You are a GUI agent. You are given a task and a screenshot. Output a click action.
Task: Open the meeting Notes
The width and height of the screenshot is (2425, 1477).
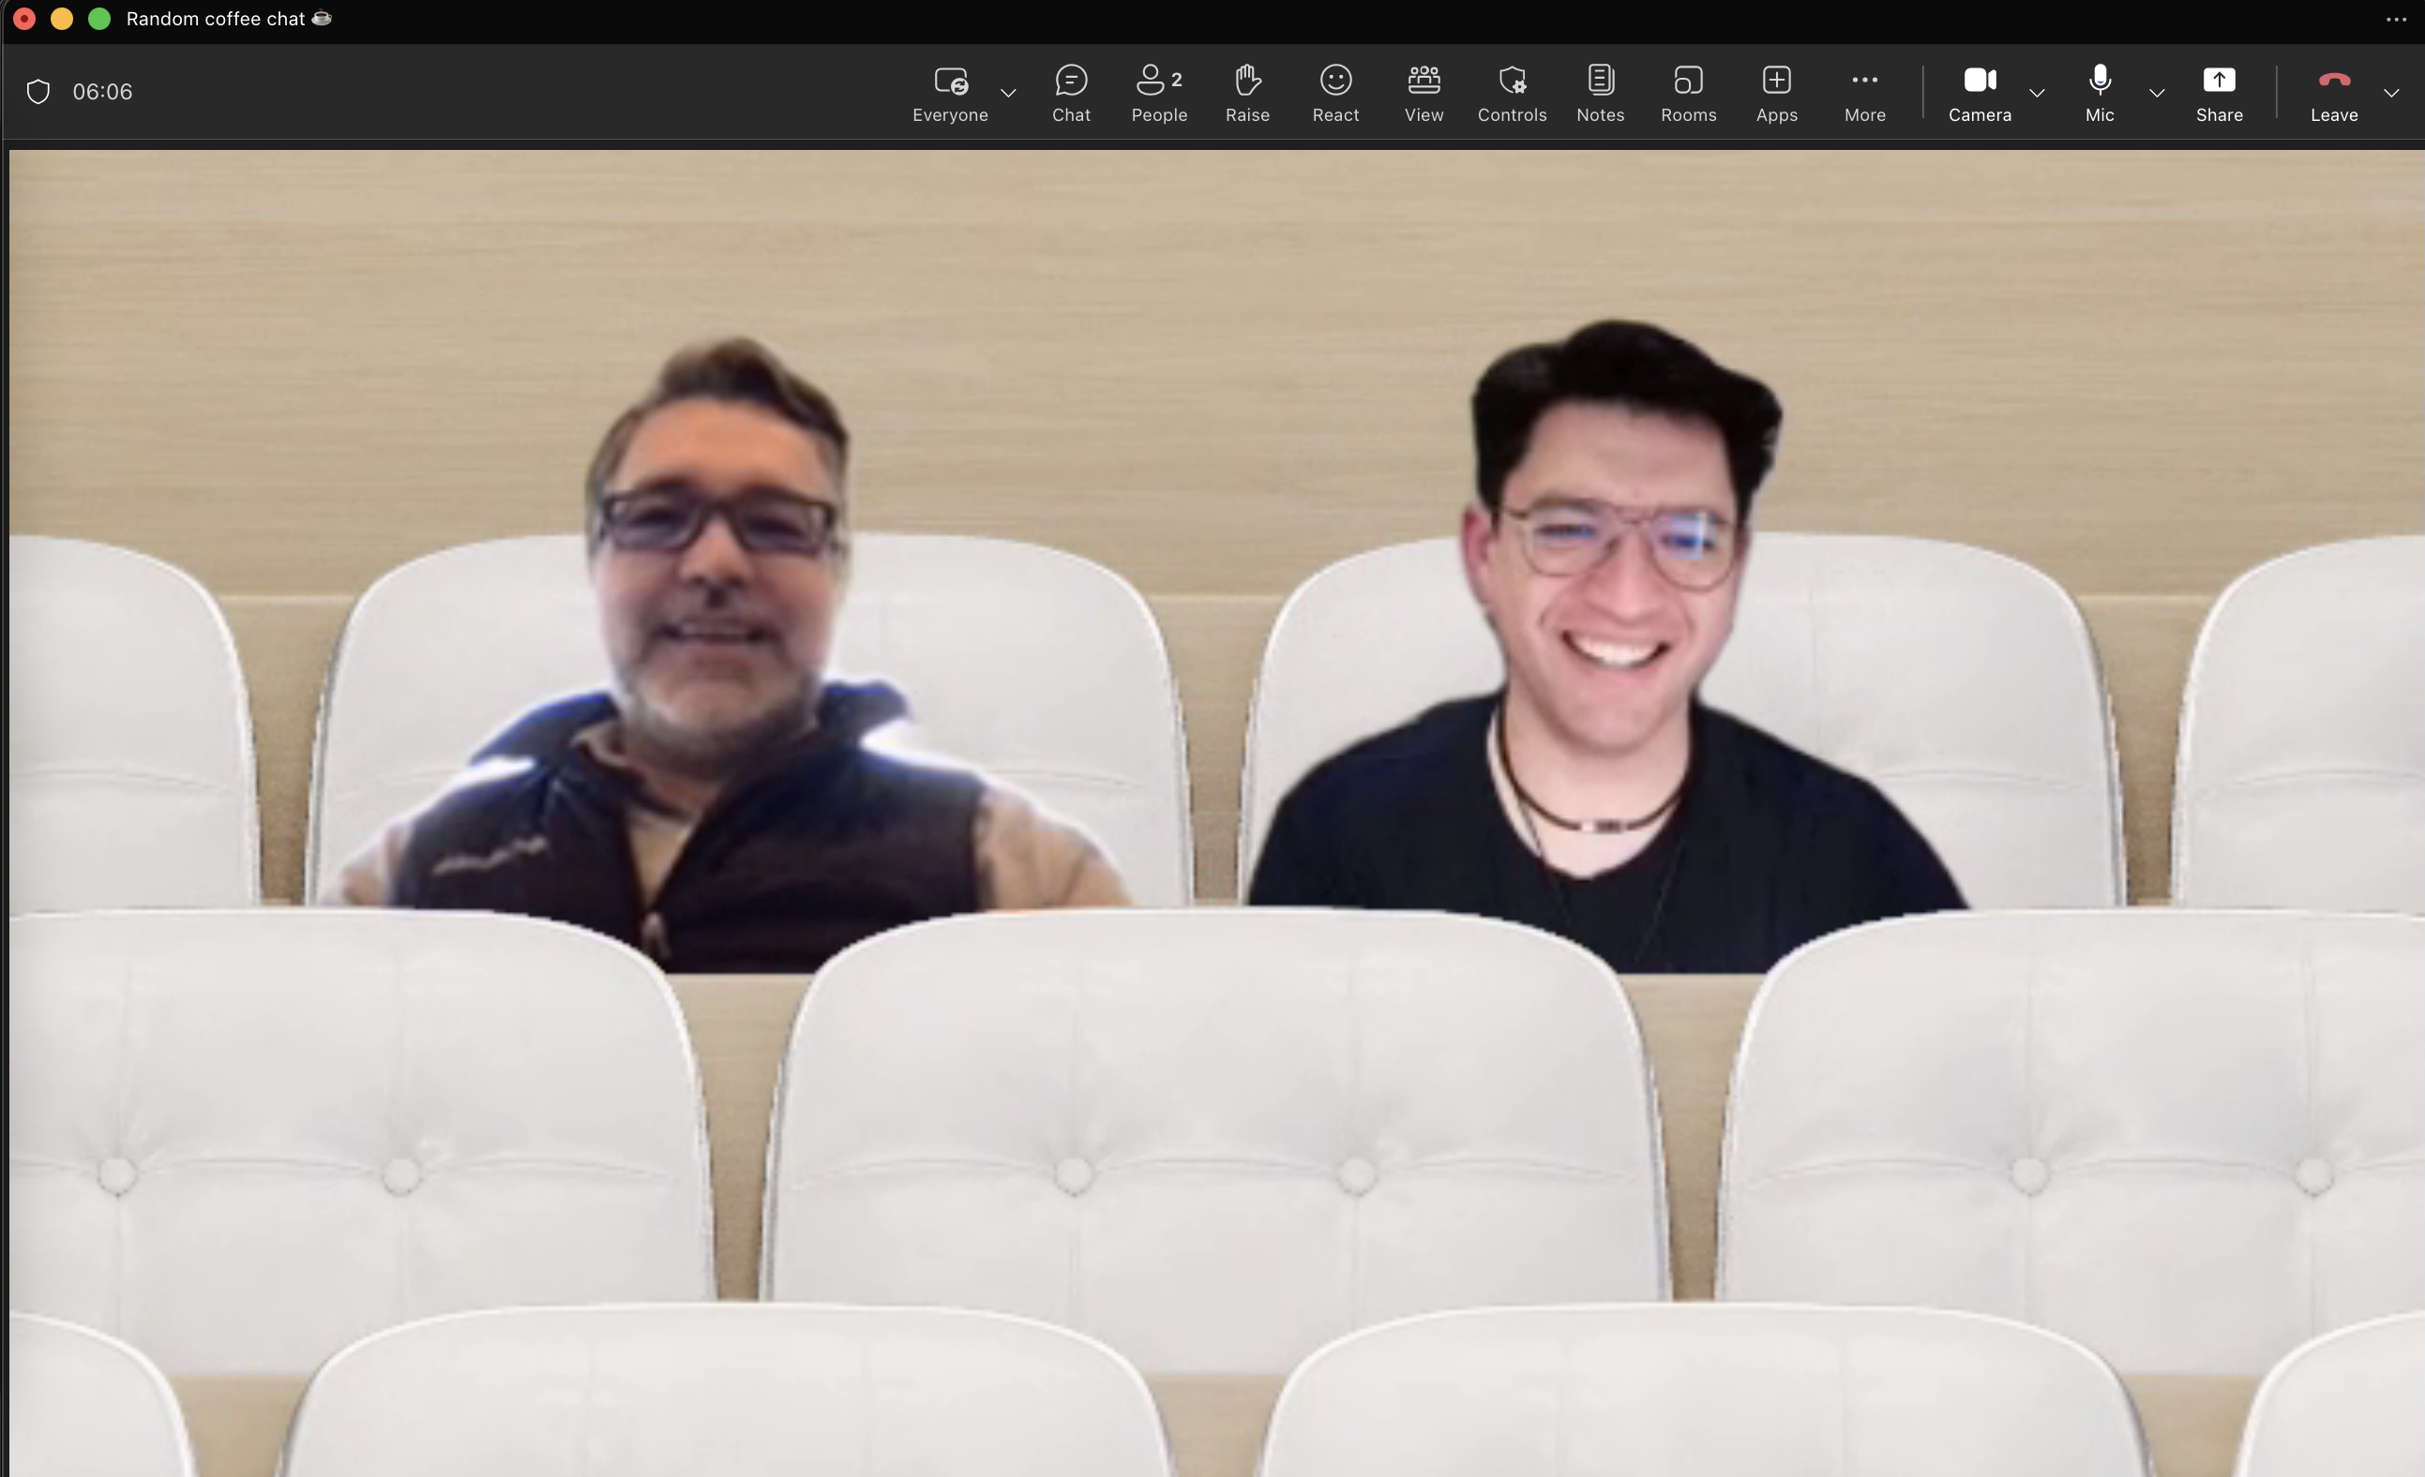(x=1601, y=93)
